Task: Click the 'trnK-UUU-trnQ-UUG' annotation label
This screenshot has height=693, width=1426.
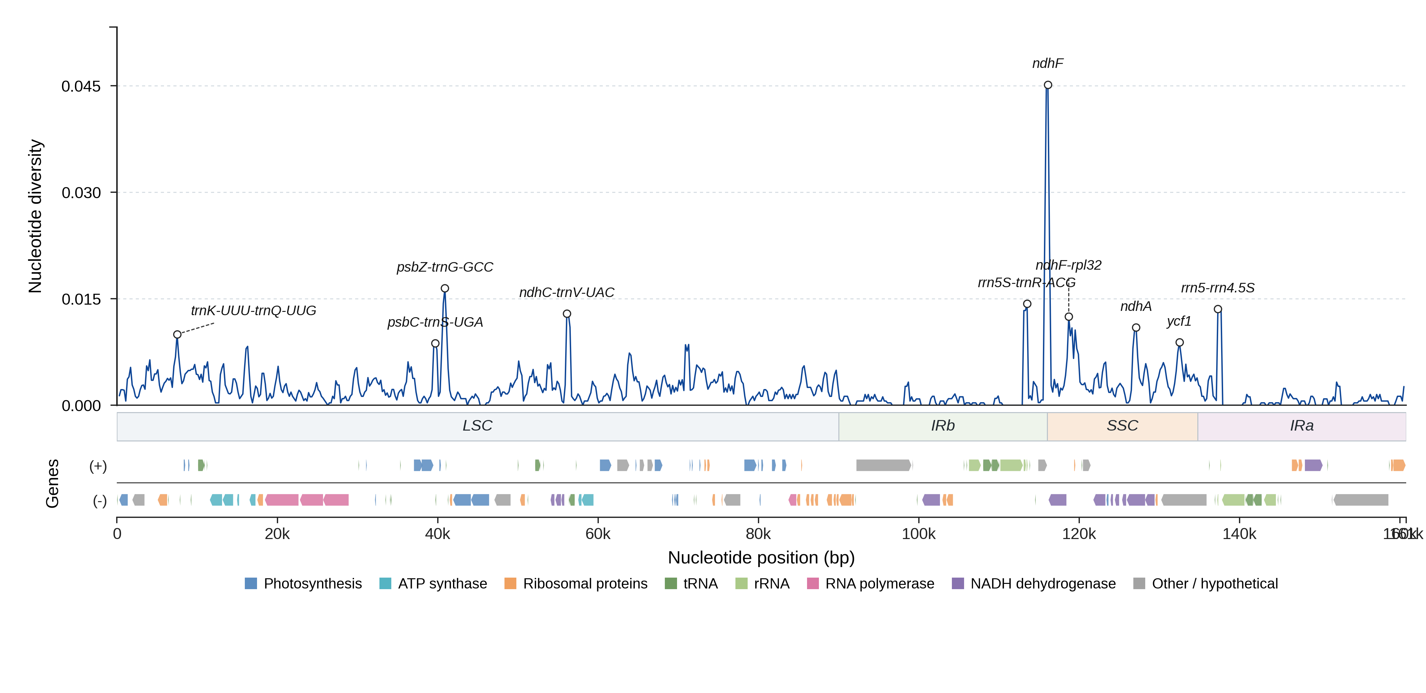Action: pos(253,310)
